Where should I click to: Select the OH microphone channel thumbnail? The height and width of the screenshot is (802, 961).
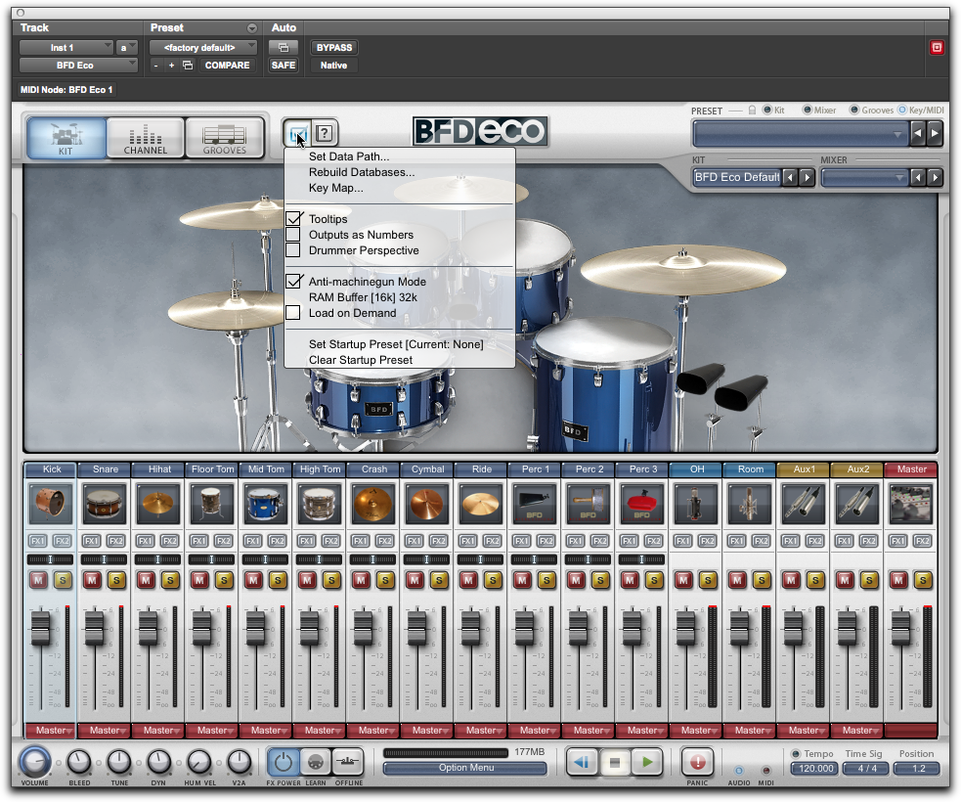point(696,504)
